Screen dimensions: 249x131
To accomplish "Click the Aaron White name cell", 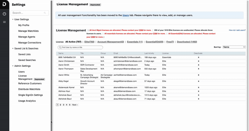I will (x=64, y=75).
